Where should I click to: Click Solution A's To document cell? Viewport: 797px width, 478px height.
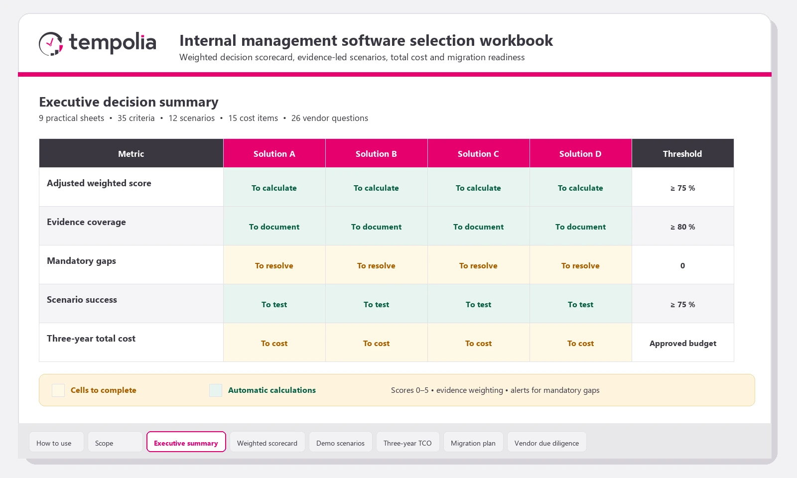pyautogui.click(x=274, y=226)
